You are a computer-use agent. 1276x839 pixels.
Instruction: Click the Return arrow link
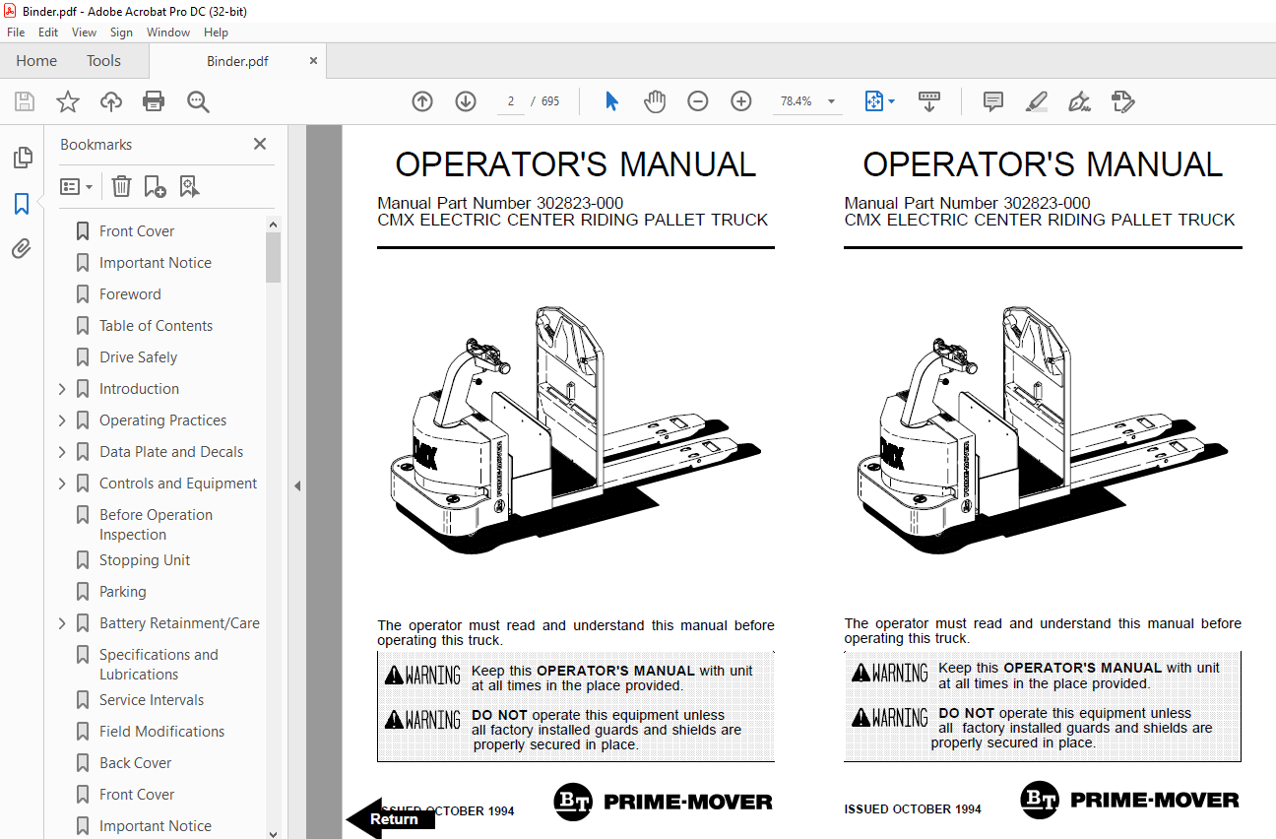point(391,818)
